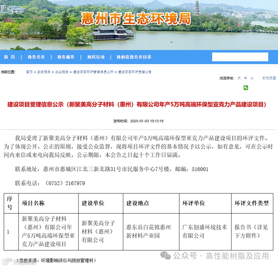Viewport: 278px width, 267px height.
Task: Set browsing font size to 小
Action: (252, 78)
